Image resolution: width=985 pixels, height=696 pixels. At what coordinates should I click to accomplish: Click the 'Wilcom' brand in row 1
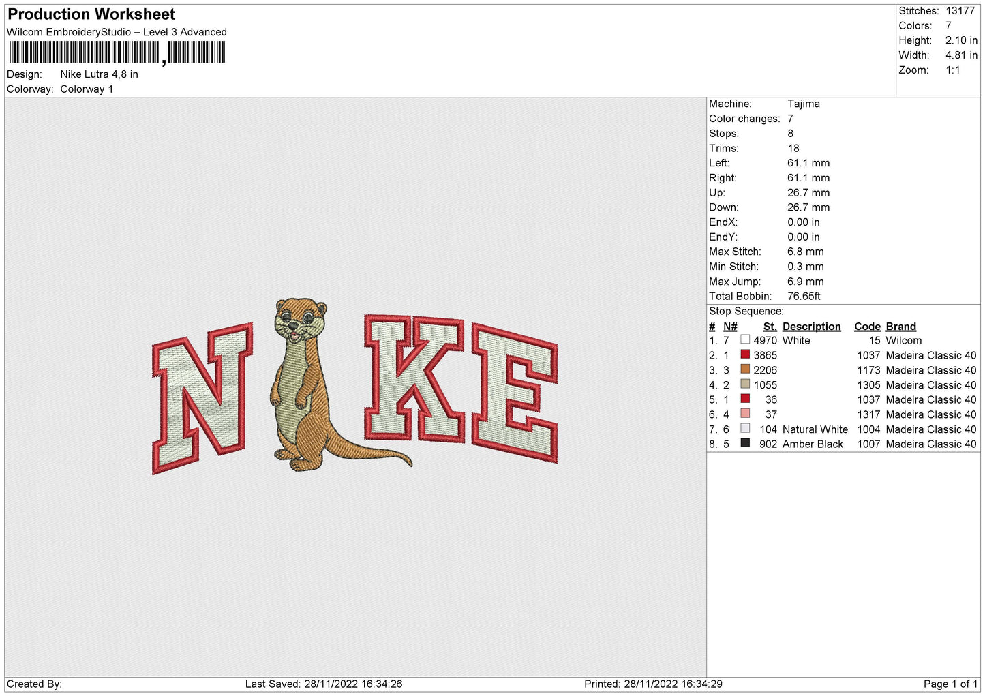[903, 340]
